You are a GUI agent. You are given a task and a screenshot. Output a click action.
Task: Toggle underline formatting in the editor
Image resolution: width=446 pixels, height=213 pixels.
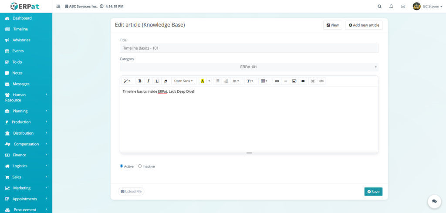point(157,81)
